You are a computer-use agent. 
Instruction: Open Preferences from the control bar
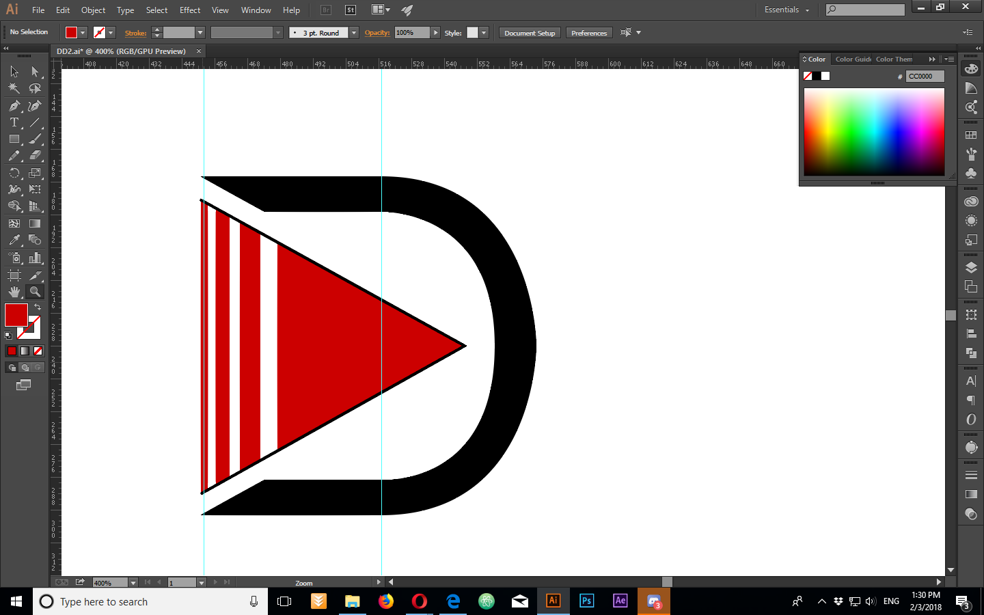588,33
